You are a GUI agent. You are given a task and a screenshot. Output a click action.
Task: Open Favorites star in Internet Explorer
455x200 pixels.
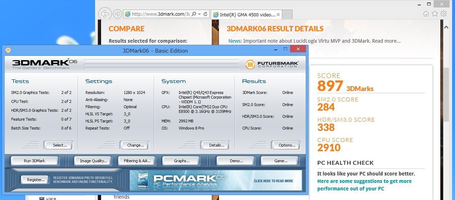coord(435,14)
